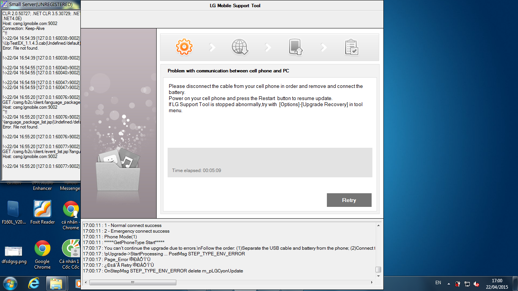The image size is (518, 291).
Task: Click the media folder illustration in left panel
Action: [x=118, y=169]
